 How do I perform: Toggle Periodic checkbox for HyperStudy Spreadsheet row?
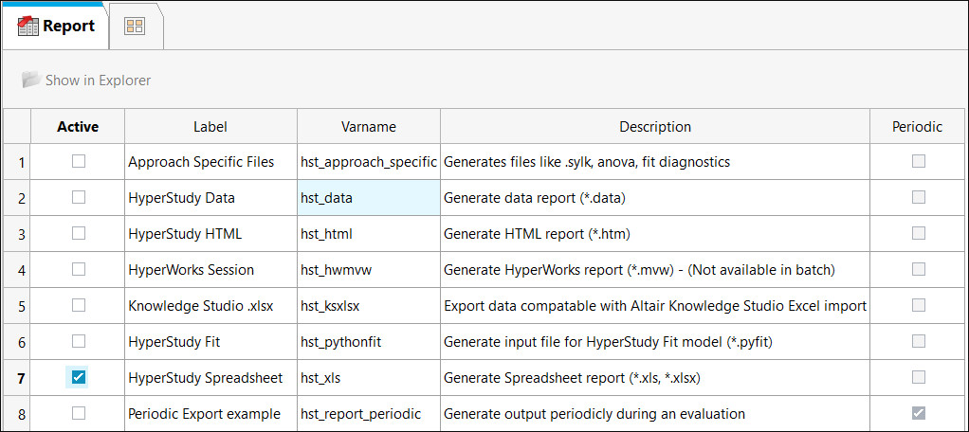point(919,377)
